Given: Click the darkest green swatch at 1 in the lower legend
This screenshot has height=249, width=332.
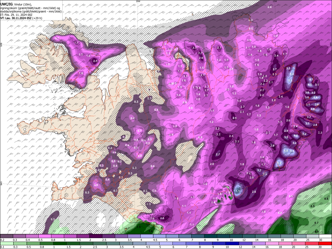Looking at the screenshot, I should click(x=59, y=243).
